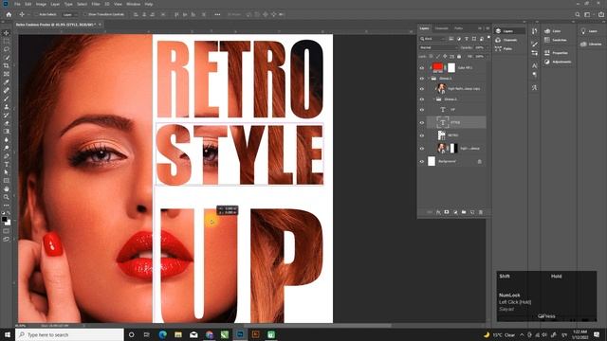Select the Zoom tool
Image resolution: width=607 pixels, height=341 pixels.
[x=7, y=197]
